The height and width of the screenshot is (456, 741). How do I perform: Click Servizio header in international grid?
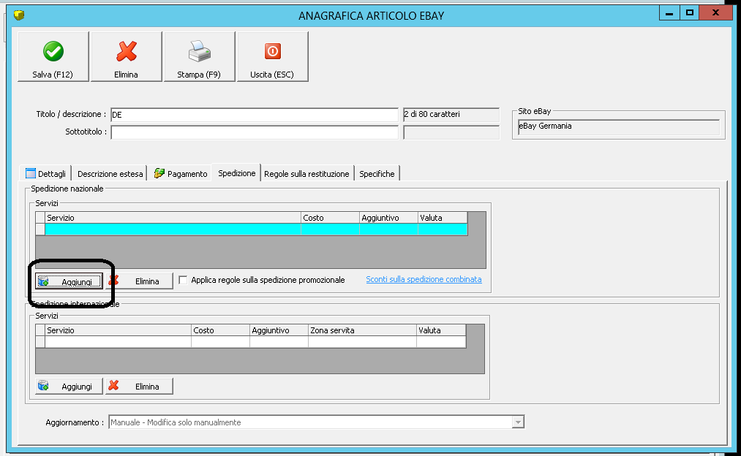(x=119, y=330)
